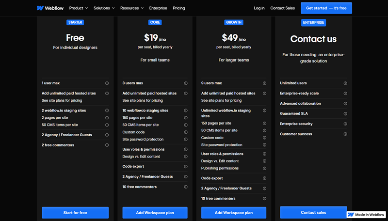Click the ENTERPRISE plan badge
Viewport: 388px width, 221px height.
coord(313,22)
